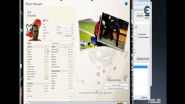
Task: Select the Dribbling skill row
Action: (38, 52)
